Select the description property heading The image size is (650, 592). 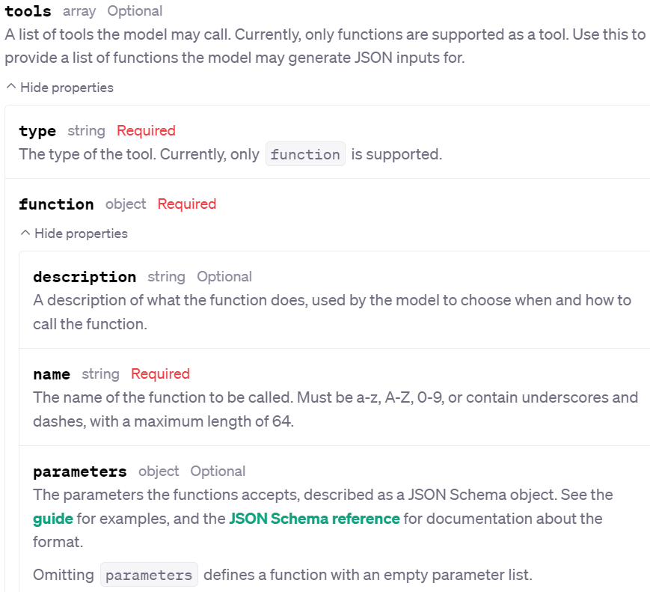coord(85,277)
